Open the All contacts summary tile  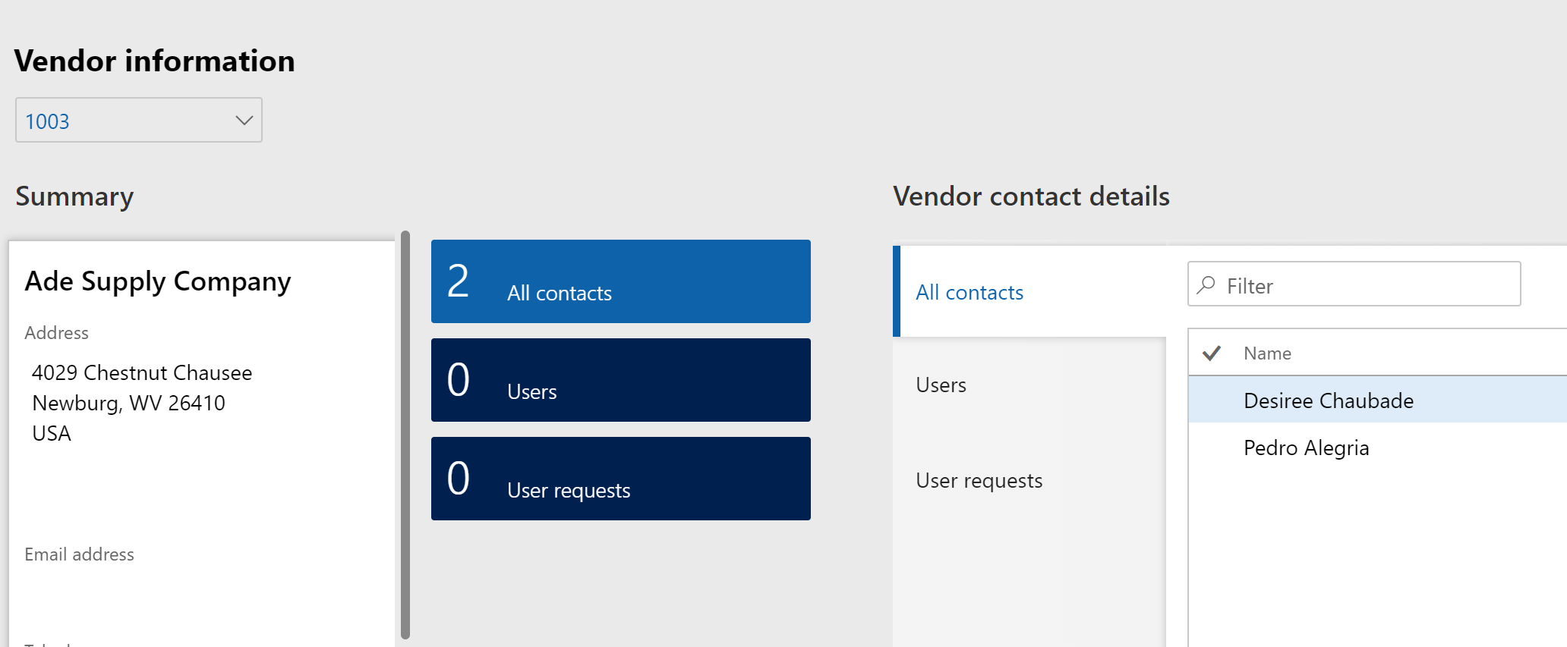pyautogui.click(x=620, y=282)
